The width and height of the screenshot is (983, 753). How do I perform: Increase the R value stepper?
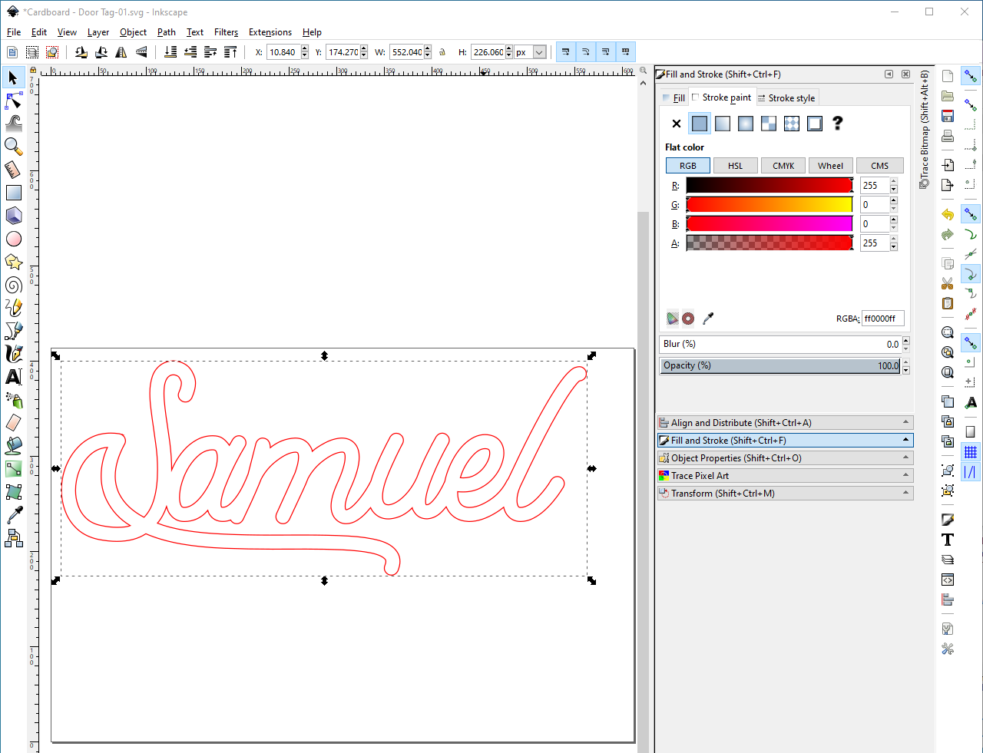pyautogui.click(x=894, y=182)
